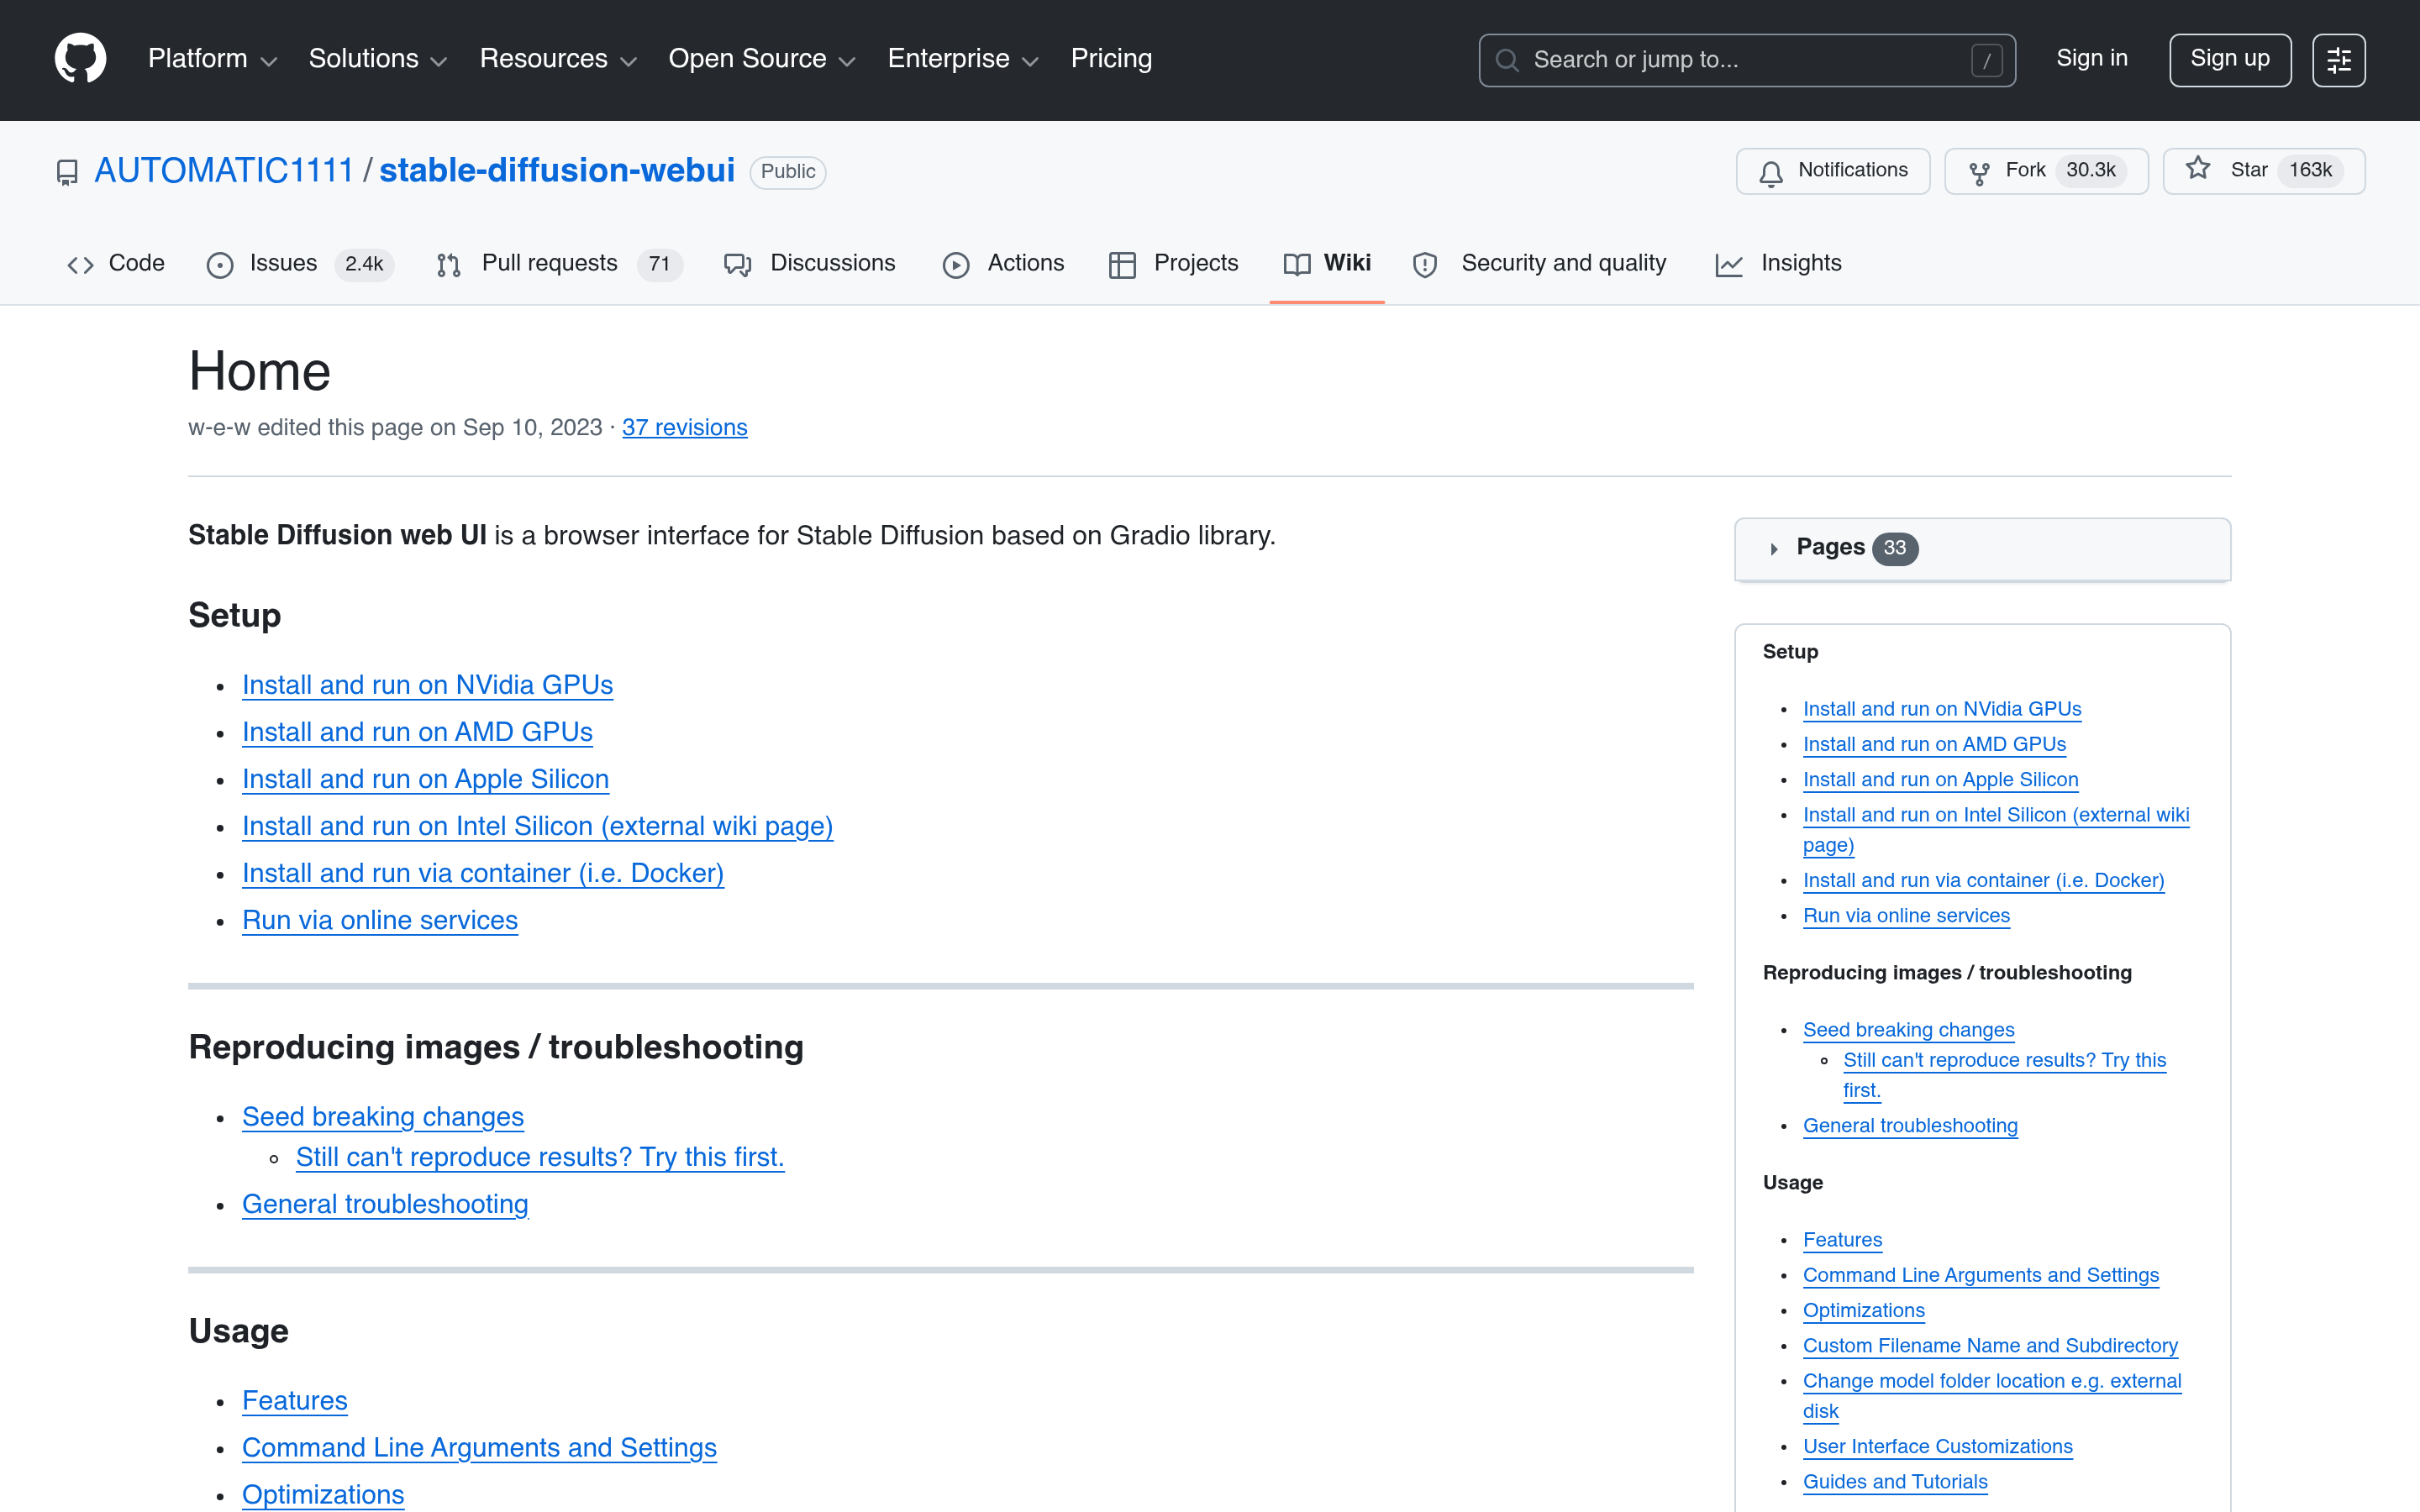Screen dimensions: 2420x1512
Task: Click the Insights graph icon
Action: click(x=1729, y=265)
